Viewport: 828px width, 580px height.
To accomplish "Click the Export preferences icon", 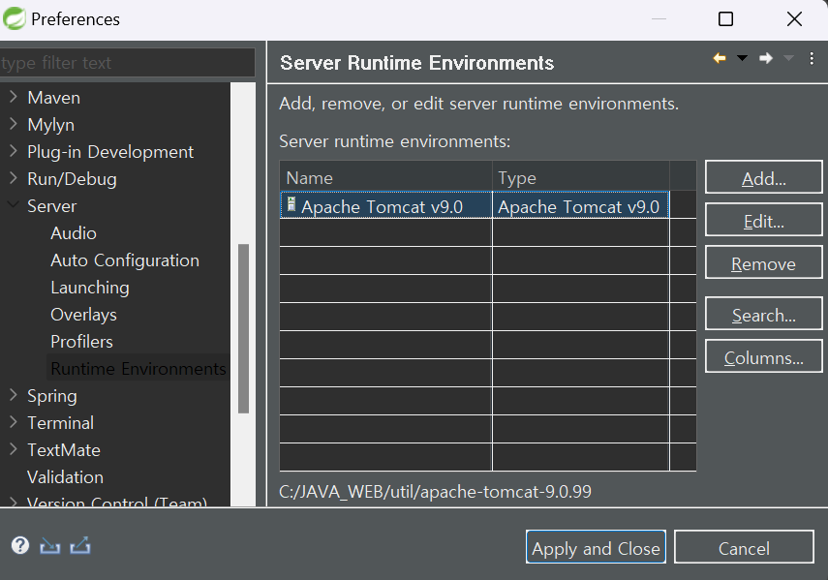I will [80, 545].
